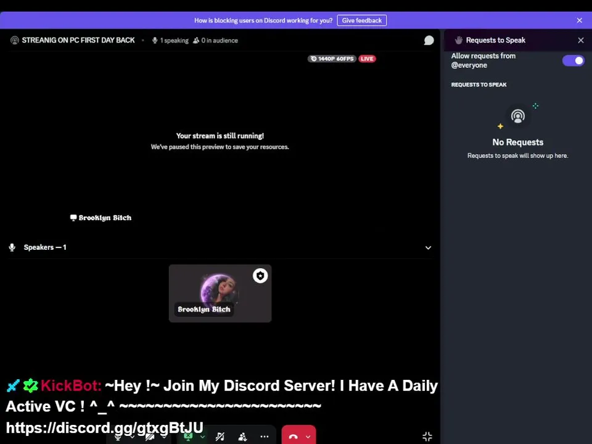
Task: Click the 1 speaking microphone indicator
Action: pos(170,41)
